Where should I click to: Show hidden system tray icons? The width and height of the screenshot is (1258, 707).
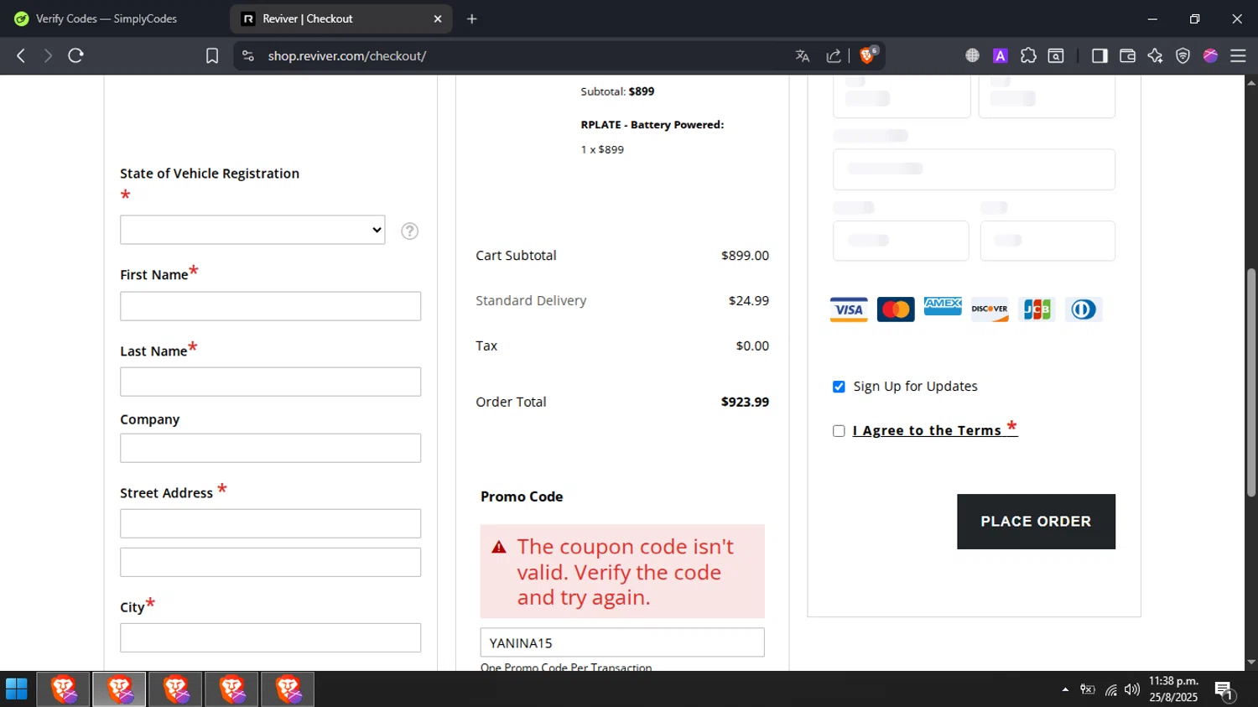(1065, 689)
